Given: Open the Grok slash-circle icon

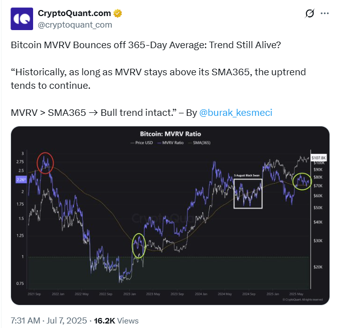Looking at the screenshot, I should point(309,14).
